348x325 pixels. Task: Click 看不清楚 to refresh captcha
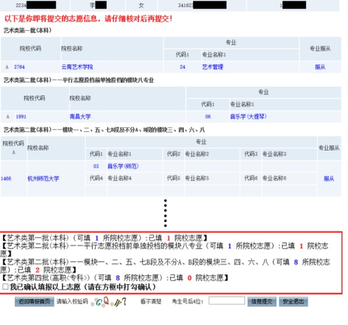click(151, 301)
